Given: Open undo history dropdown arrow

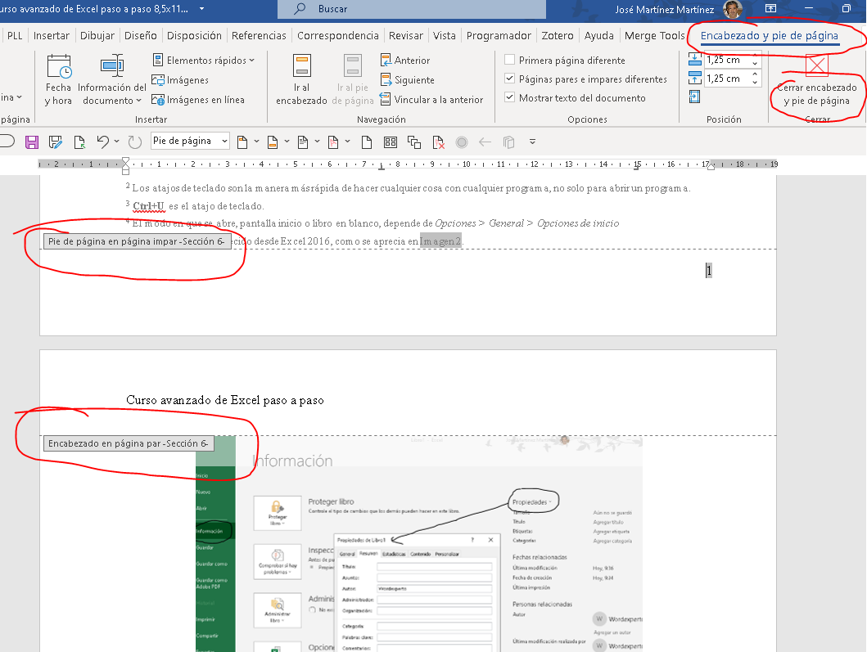Looking at the screenshot, I should (x=117, y=142).
